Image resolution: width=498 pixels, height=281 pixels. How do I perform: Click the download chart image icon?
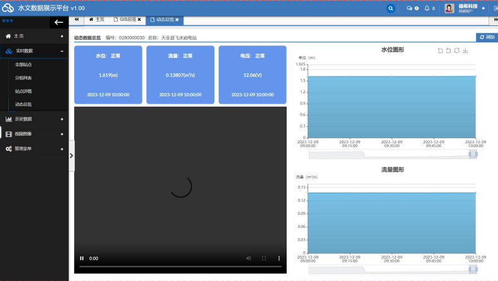(x=465, y=51)
